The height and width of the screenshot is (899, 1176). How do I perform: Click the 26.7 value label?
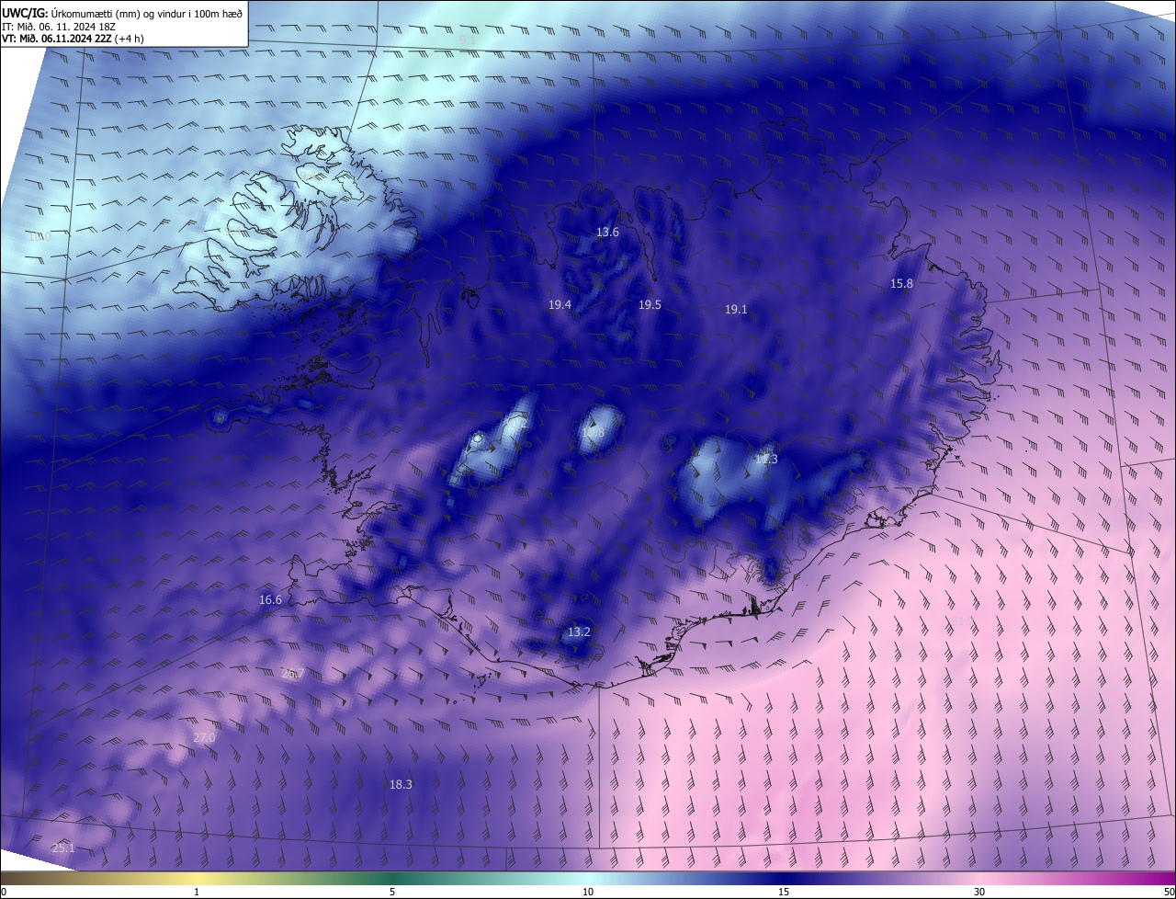293,674
